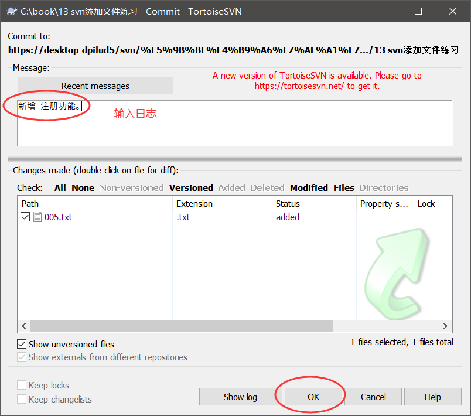Screen dimensions: 471x416
Task: Click the 'added' status cell
Action: point(288,217)
